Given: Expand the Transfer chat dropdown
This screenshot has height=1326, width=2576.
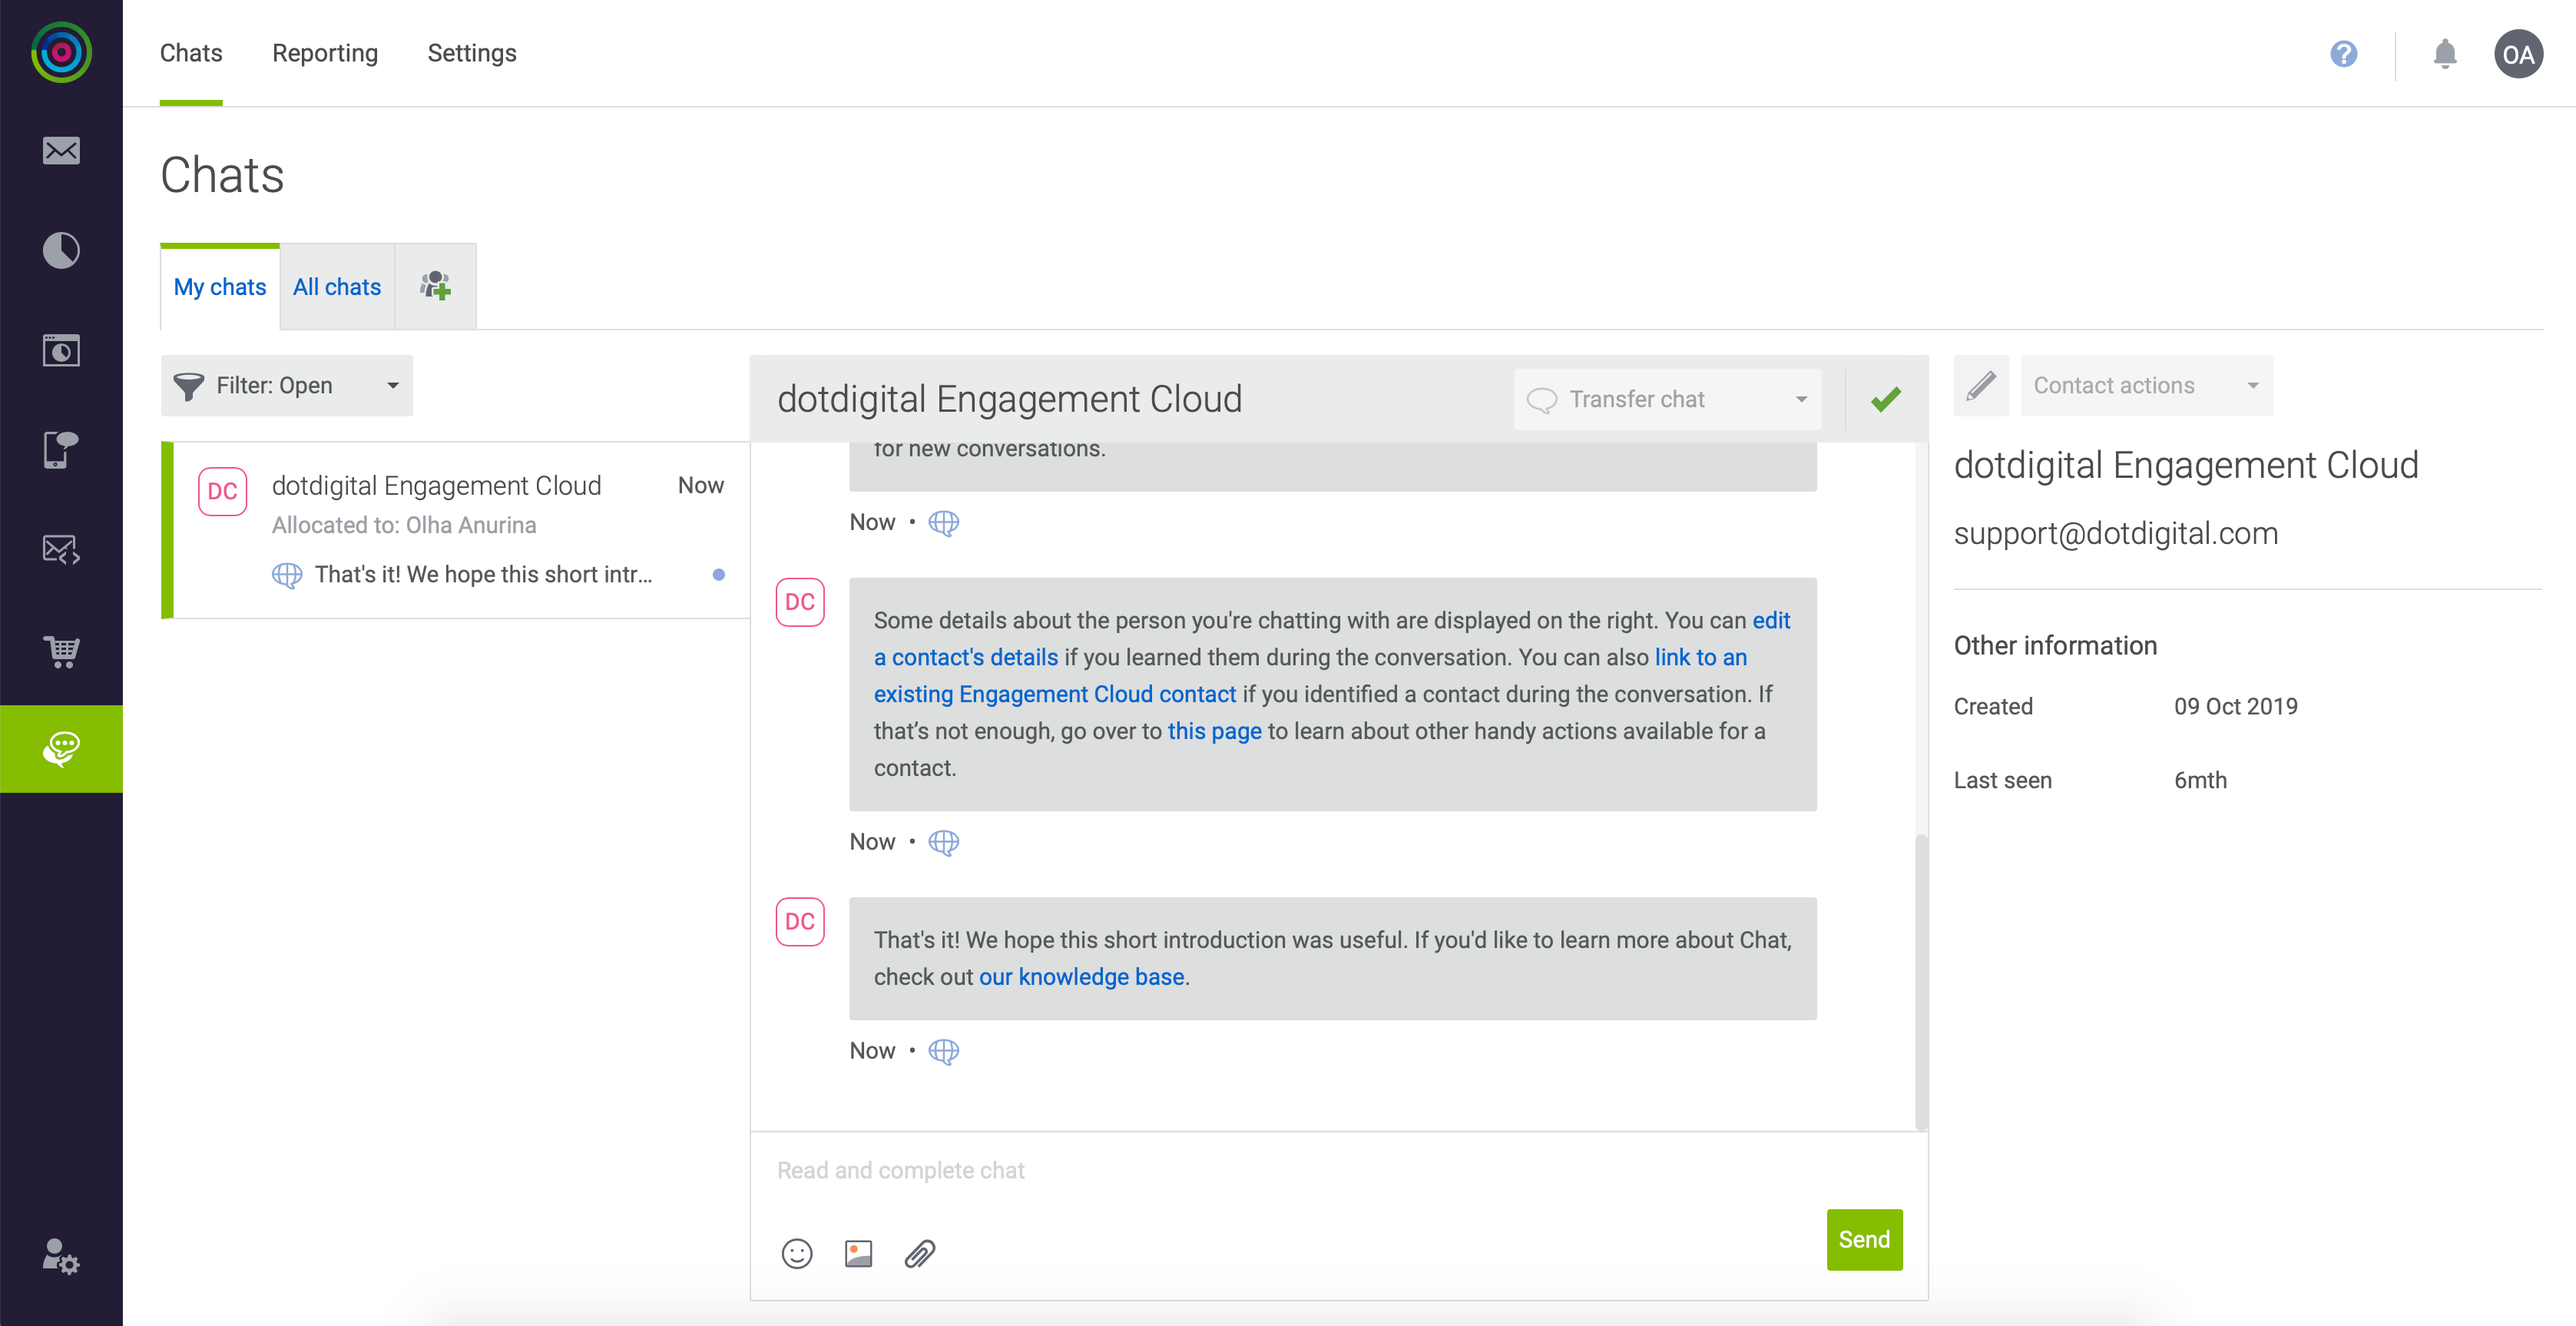Looking at the screenshot, I should (x=1668, y=400).
